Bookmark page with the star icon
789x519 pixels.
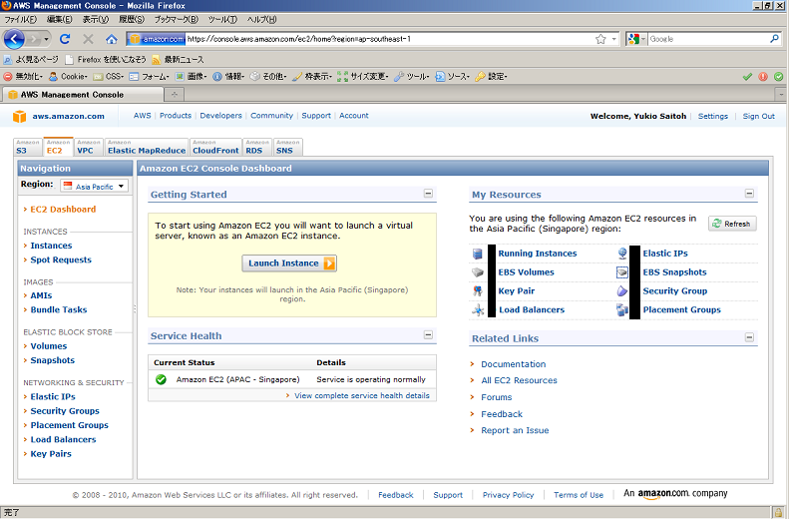(600, 39)
